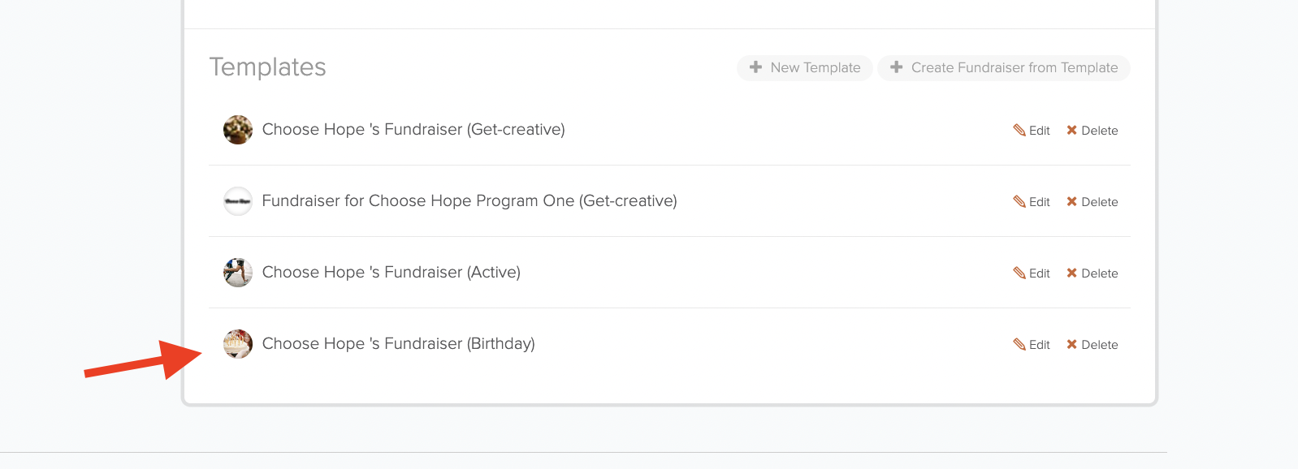Click pencil icon for Birthday fundraiser template
This screenshot has height=469, width=1298.
point(1019,344)
